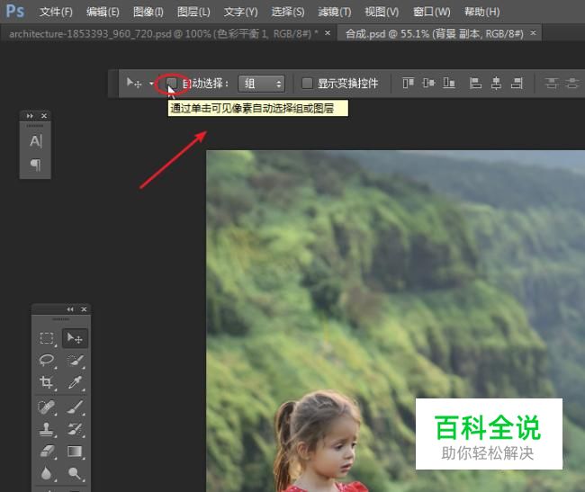Click the Photoshop Ps logo

[x=15, y=11]
